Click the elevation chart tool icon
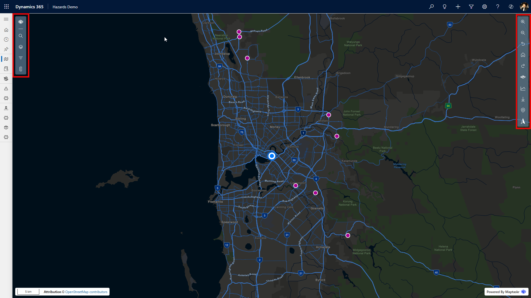 click(523, 89)
